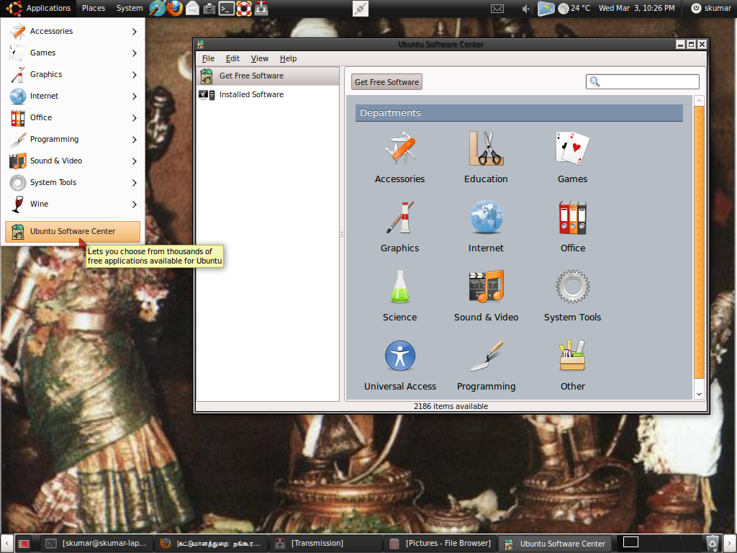Click the "2186 items available" status text
The image size is (737, 553).
pos(451,406)
